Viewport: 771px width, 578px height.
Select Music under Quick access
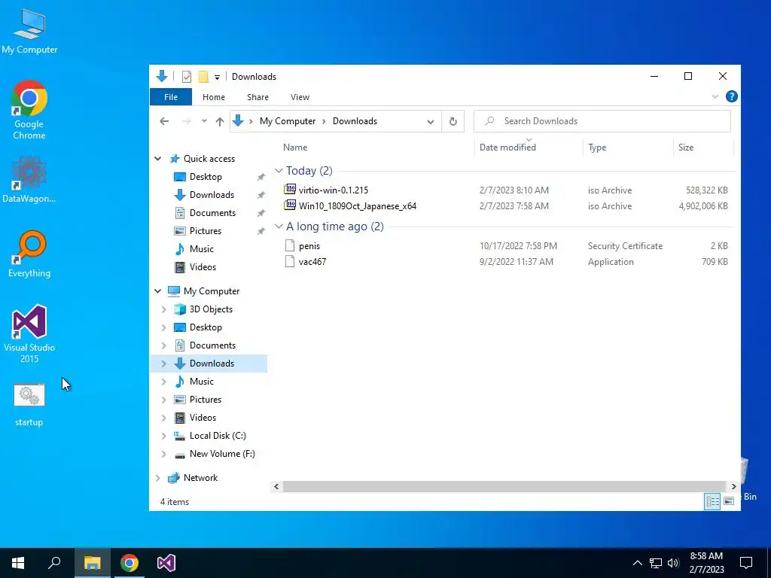(202, 248)
